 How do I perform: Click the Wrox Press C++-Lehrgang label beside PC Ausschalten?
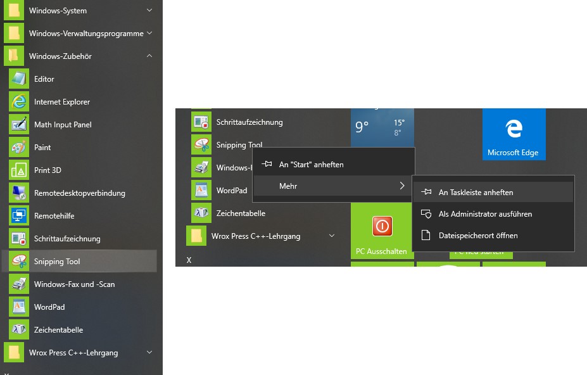pos(256,236)
